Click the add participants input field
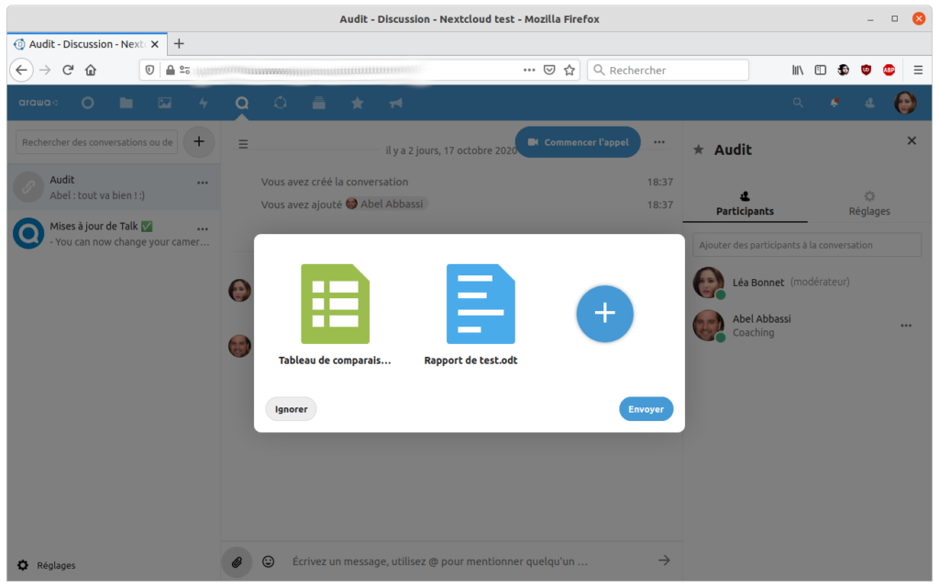The height and width of the screenshot is (588, 939). point(807,245)
